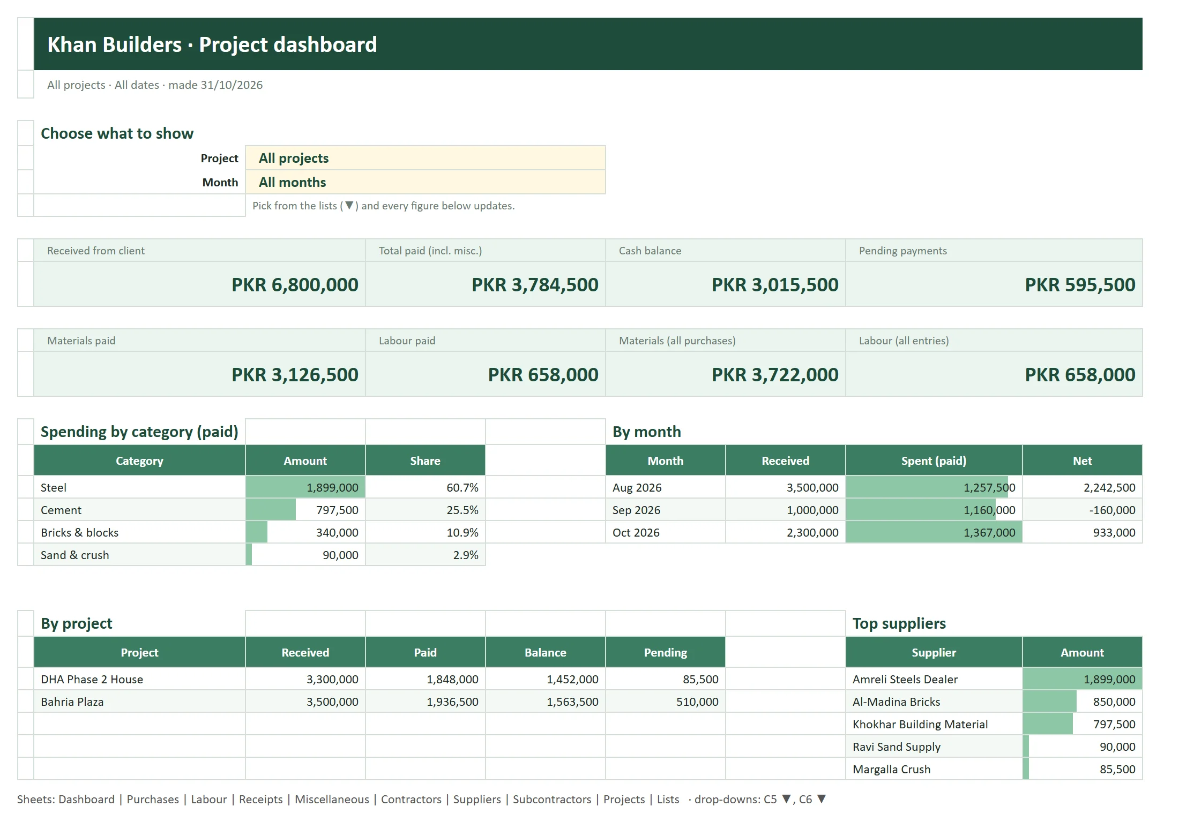This screenshot has width=1179, height=814.
Task: Select the Labour paid value cell
Action: click(486, 374)
